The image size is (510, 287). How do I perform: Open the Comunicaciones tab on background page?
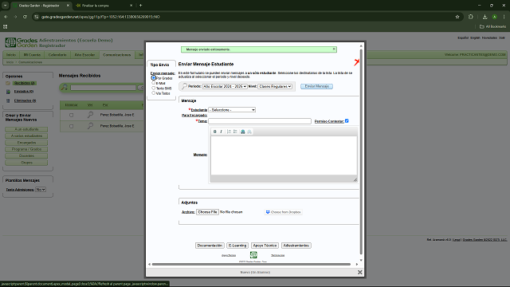[x=117, y=55]
